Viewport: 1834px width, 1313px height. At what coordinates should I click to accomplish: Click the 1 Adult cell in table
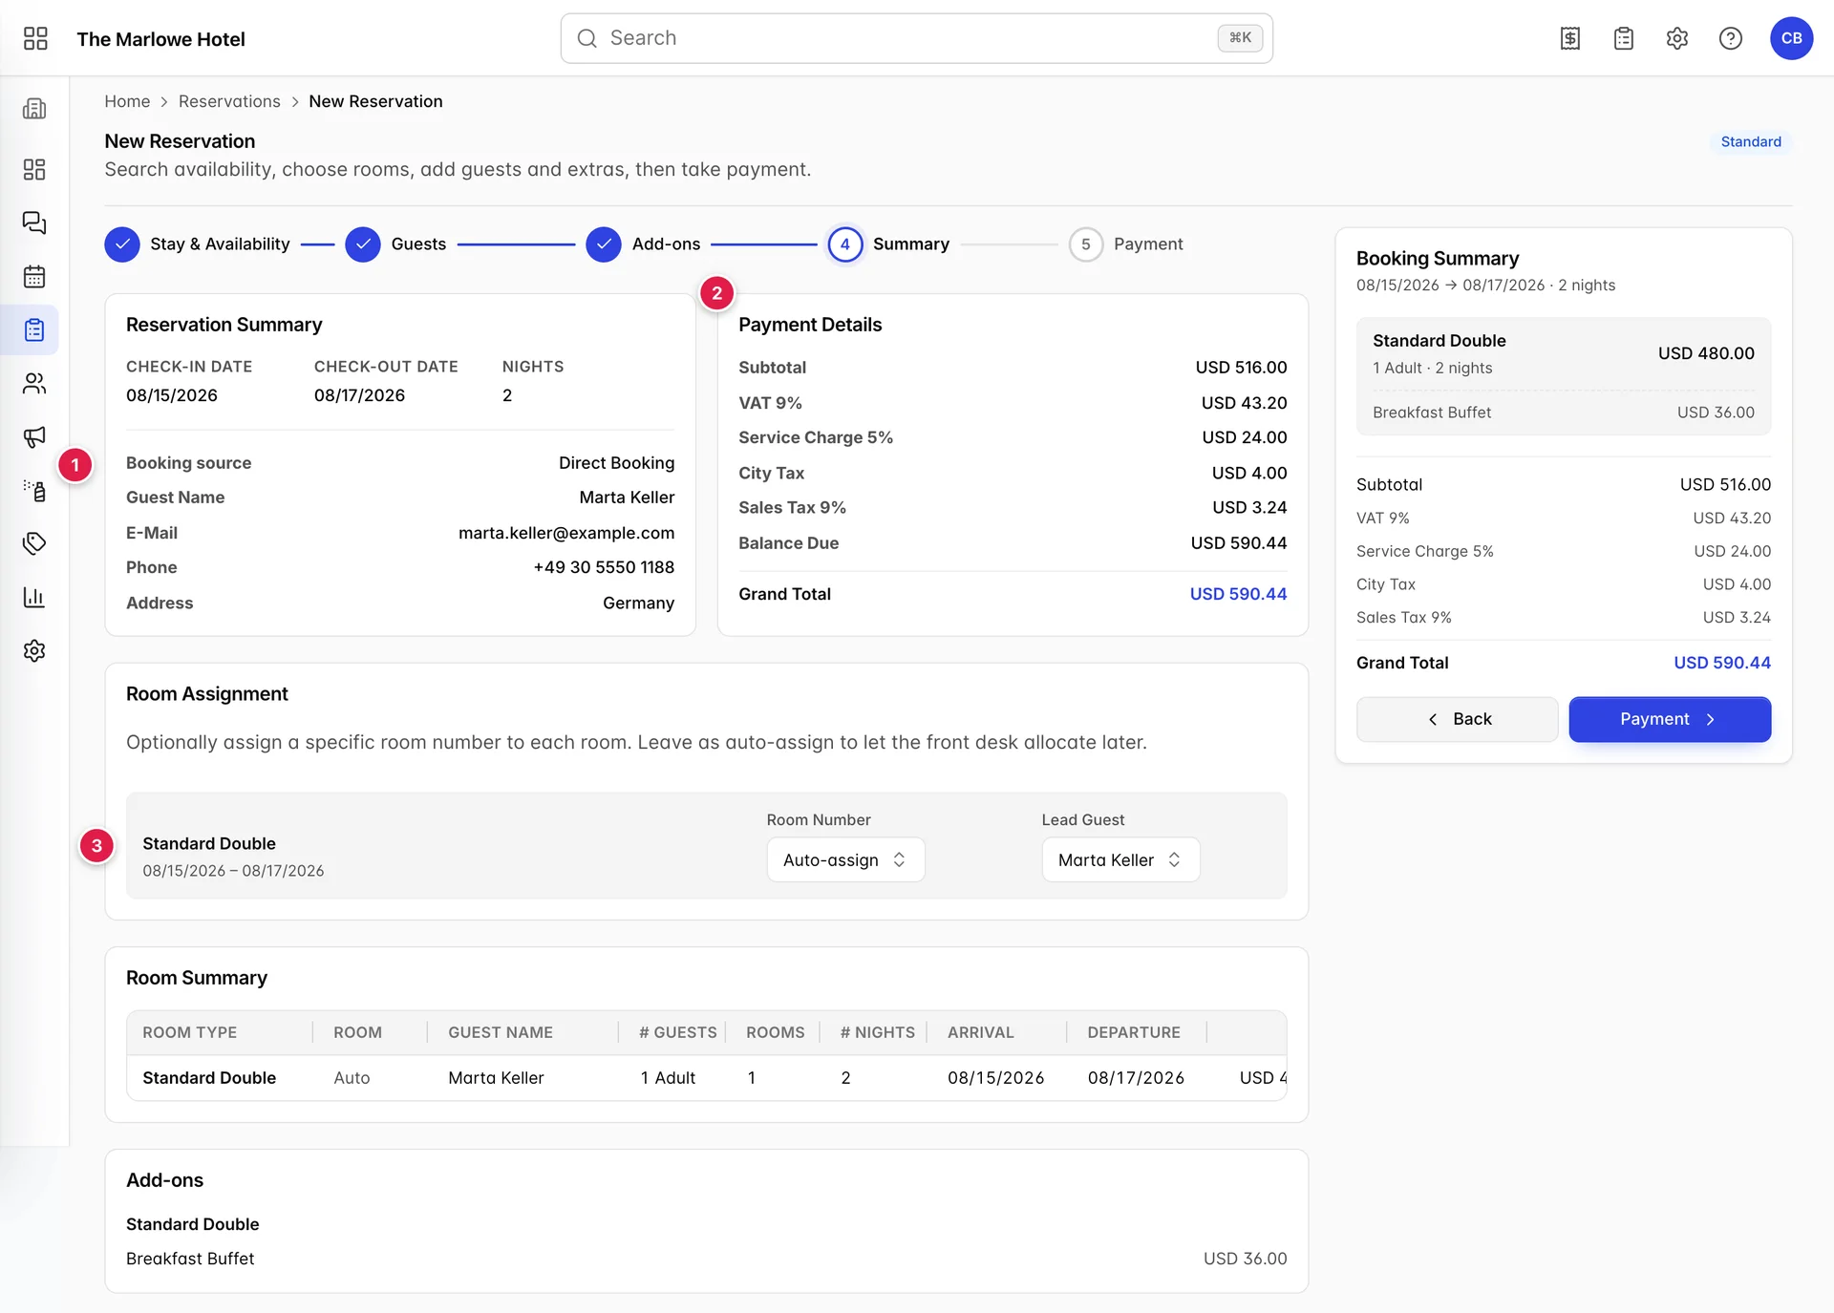click(668, 1078)
